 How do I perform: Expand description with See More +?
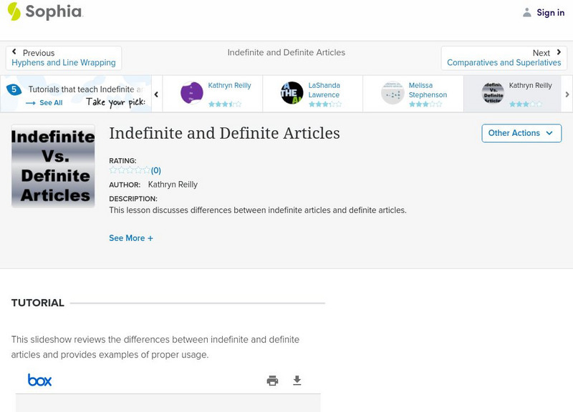tap(131, 238)
